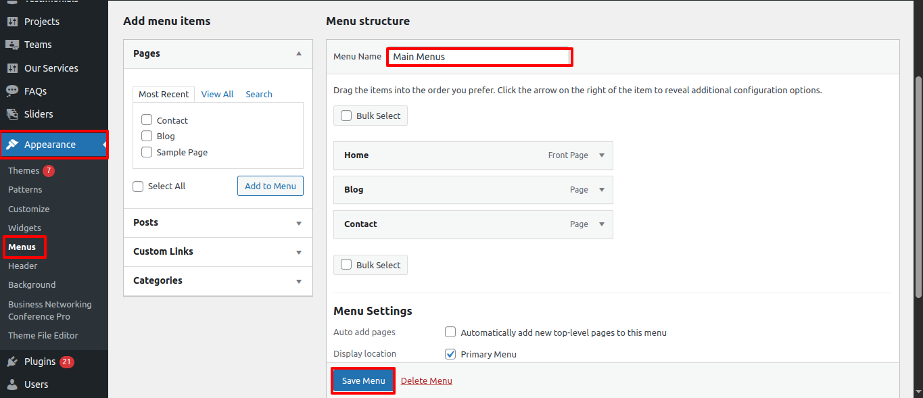Click the page vertical scrollbar
The image size is (923, 398).
[x=918, y=186]
